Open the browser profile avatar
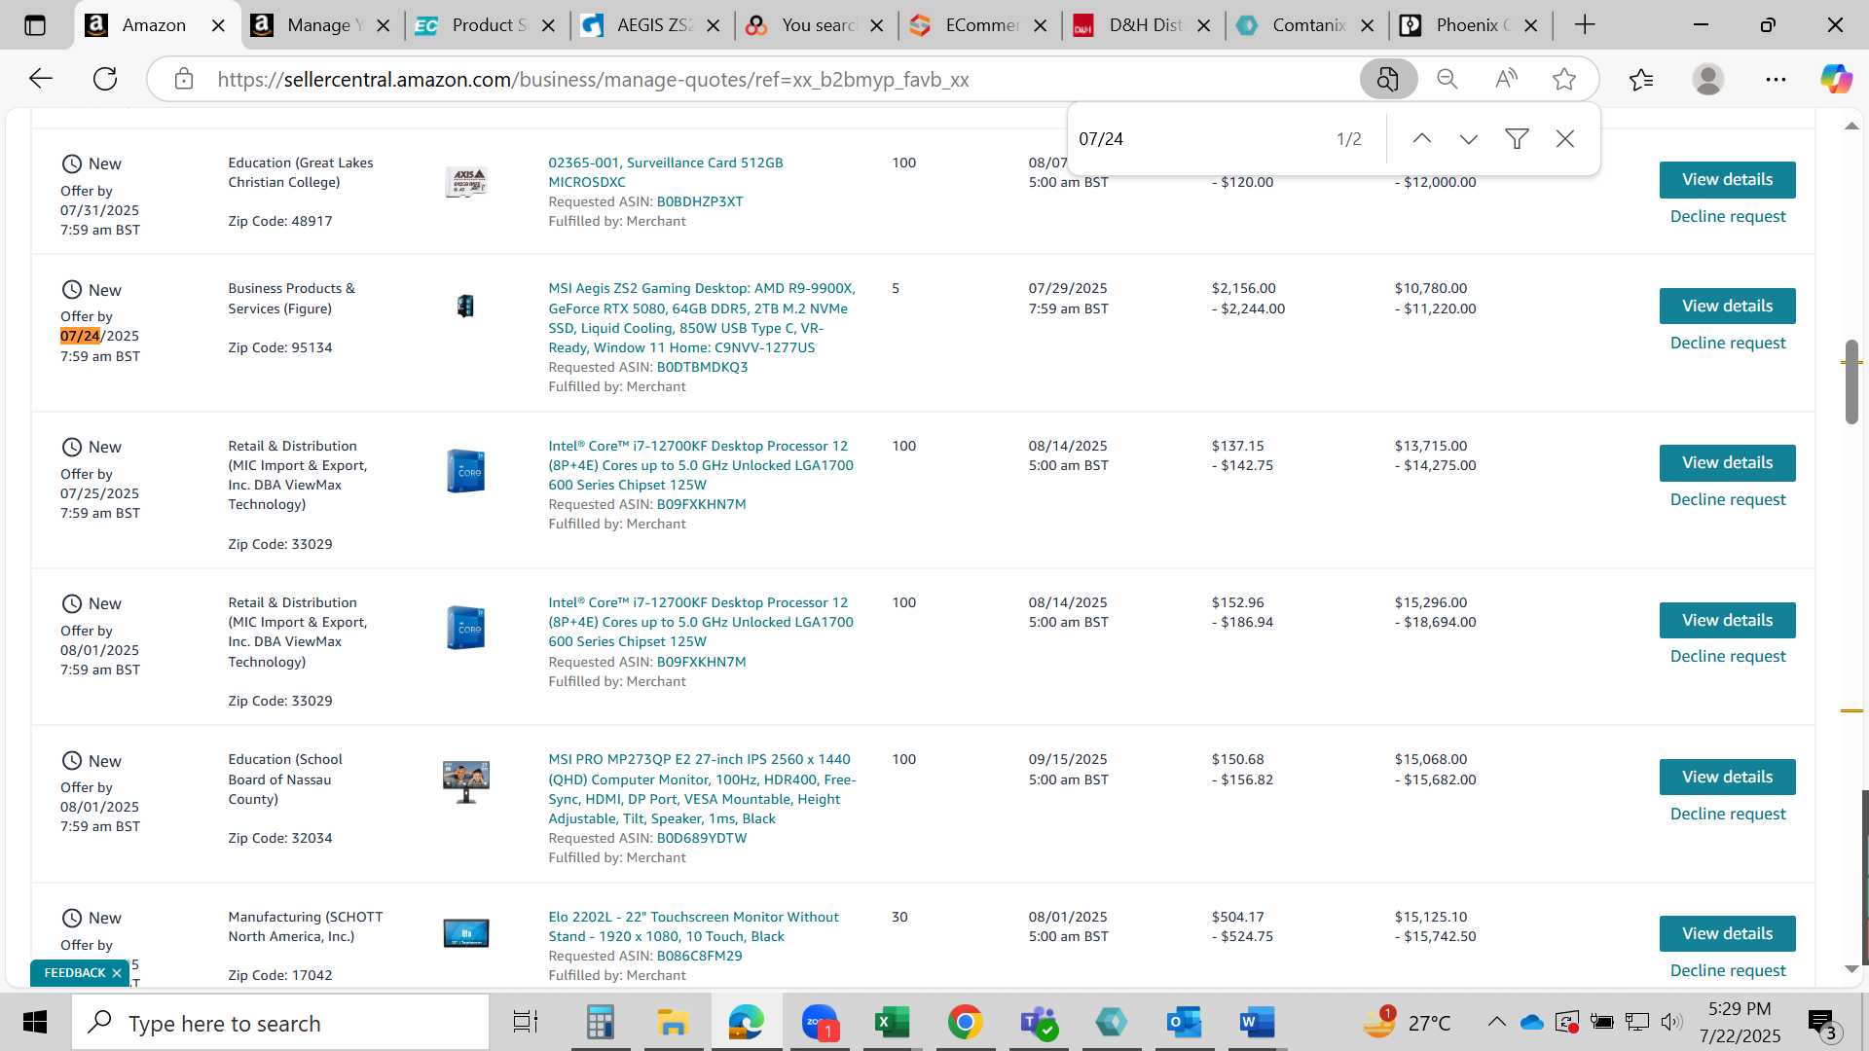Viewport: 1869px width, 1051px height. 1708,79
